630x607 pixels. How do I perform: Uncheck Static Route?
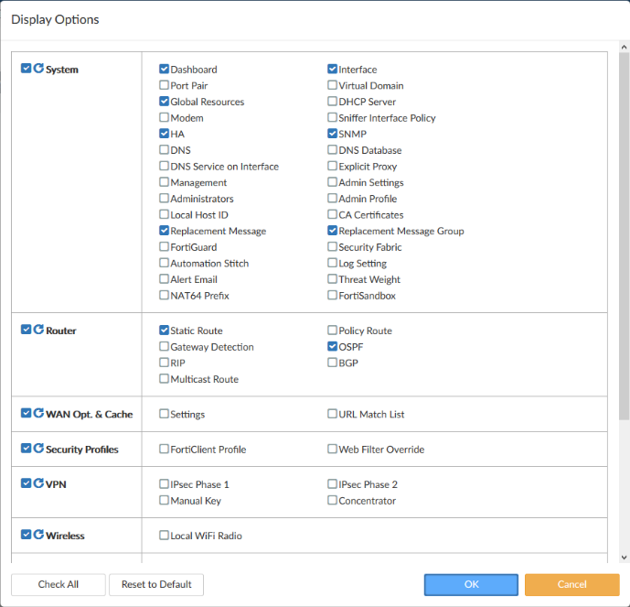click(164, 330)
